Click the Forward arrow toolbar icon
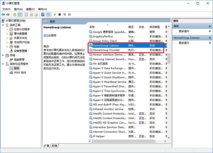 (x=8, y=15)
